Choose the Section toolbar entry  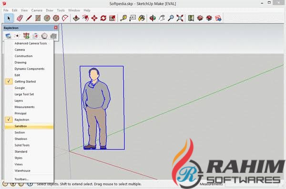coord(29,132)
